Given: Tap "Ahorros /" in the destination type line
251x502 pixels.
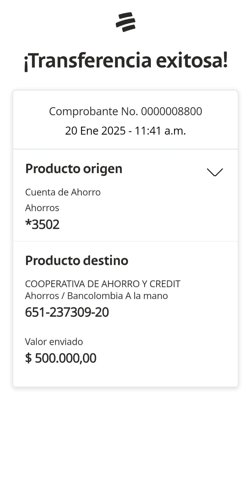Looking at the screenshot, I should tap(45, 296).
